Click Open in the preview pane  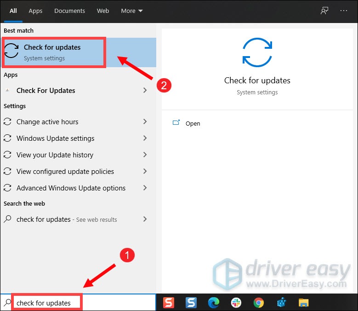(x=193, y=124)
